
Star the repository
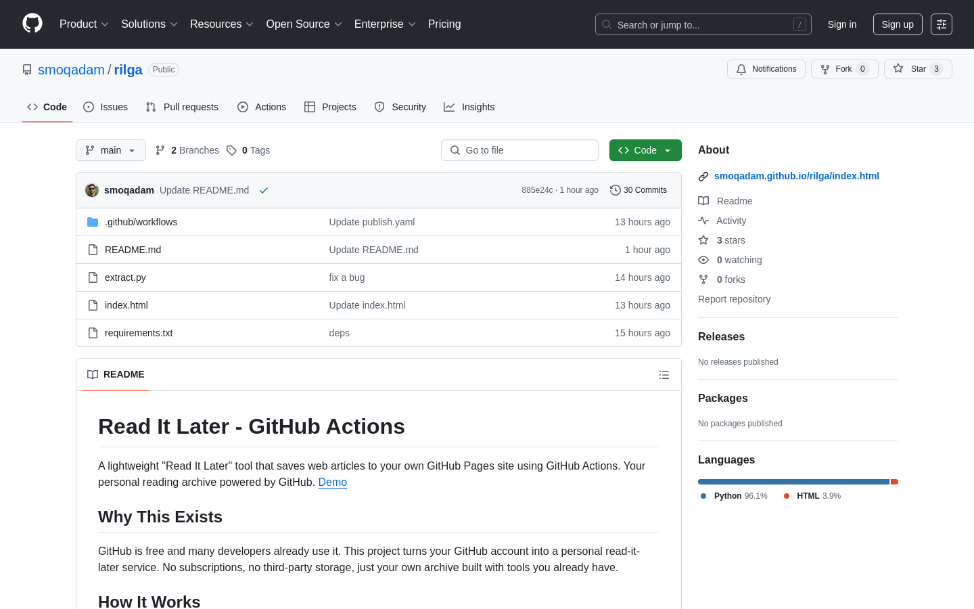point(918,69)
